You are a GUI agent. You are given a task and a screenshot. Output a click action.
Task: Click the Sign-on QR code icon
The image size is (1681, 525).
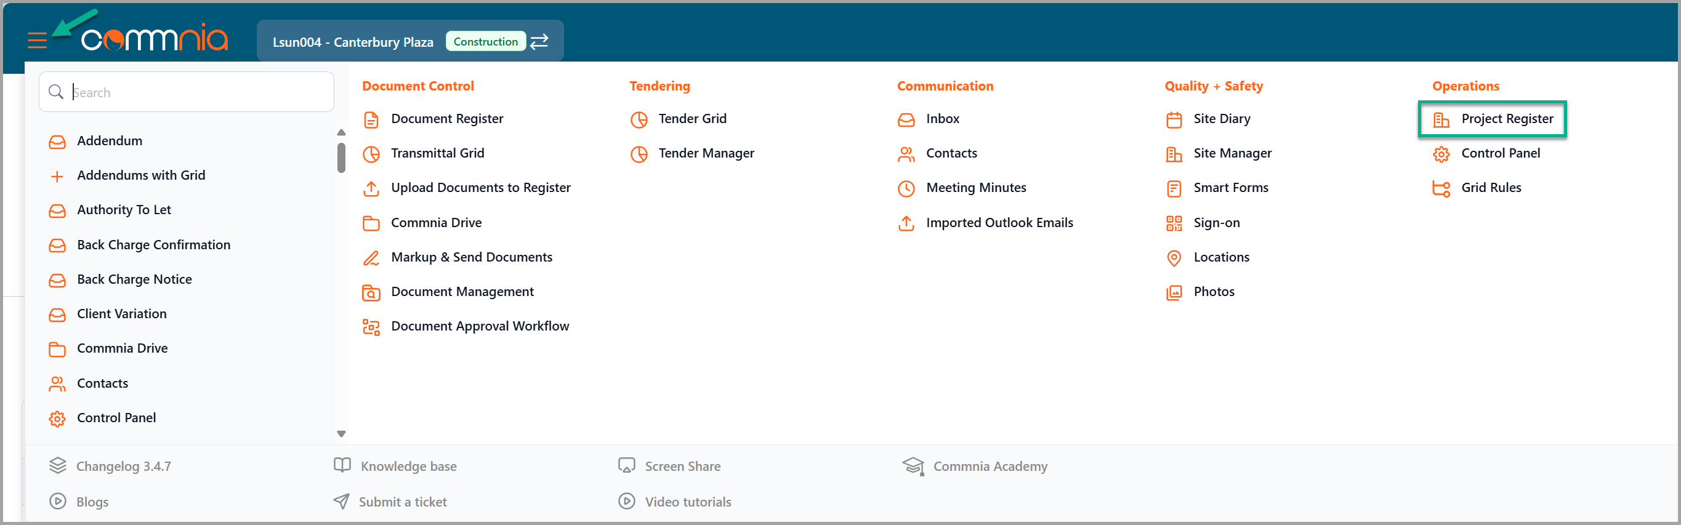click(x=1173, y=223)
